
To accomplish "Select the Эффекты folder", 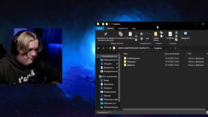I will click(131, 65).
